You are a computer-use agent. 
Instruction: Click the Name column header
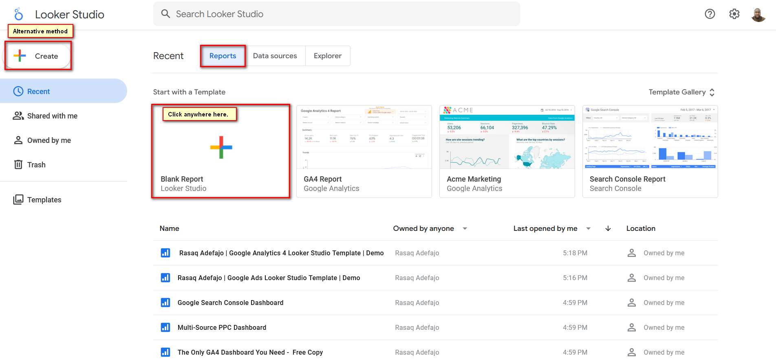click(169, 228)
